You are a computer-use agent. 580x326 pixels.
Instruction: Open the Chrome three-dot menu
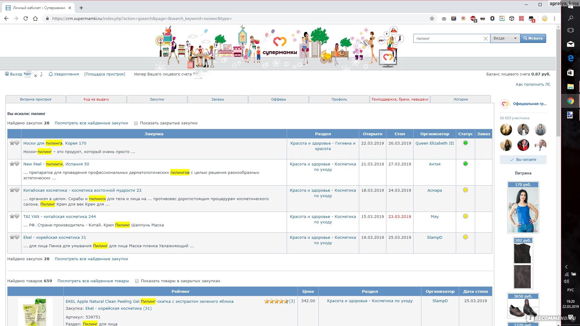click(x=554, y=18)
